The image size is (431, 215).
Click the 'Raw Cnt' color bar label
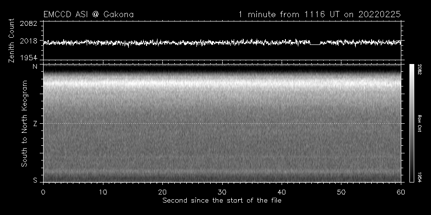click(420, 123)
